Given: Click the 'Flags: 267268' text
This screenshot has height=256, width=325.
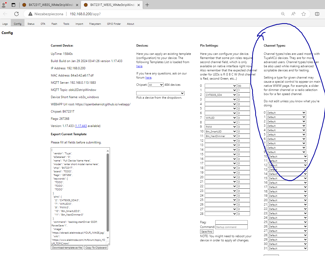Looking at the screenshot, I should point(60,119).
